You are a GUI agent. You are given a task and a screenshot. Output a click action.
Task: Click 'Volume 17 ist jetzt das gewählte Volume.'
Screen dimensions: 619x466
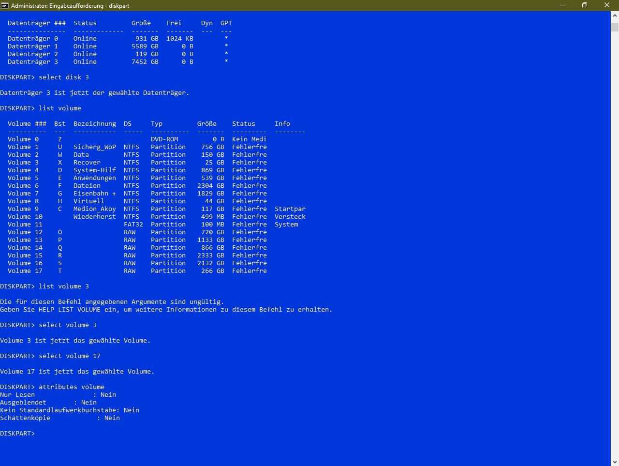(x=77, y=372)
